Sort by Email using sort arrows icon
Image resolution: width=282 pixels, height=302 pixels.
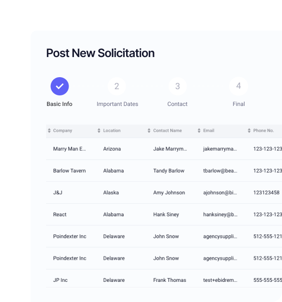pos(199,130)
